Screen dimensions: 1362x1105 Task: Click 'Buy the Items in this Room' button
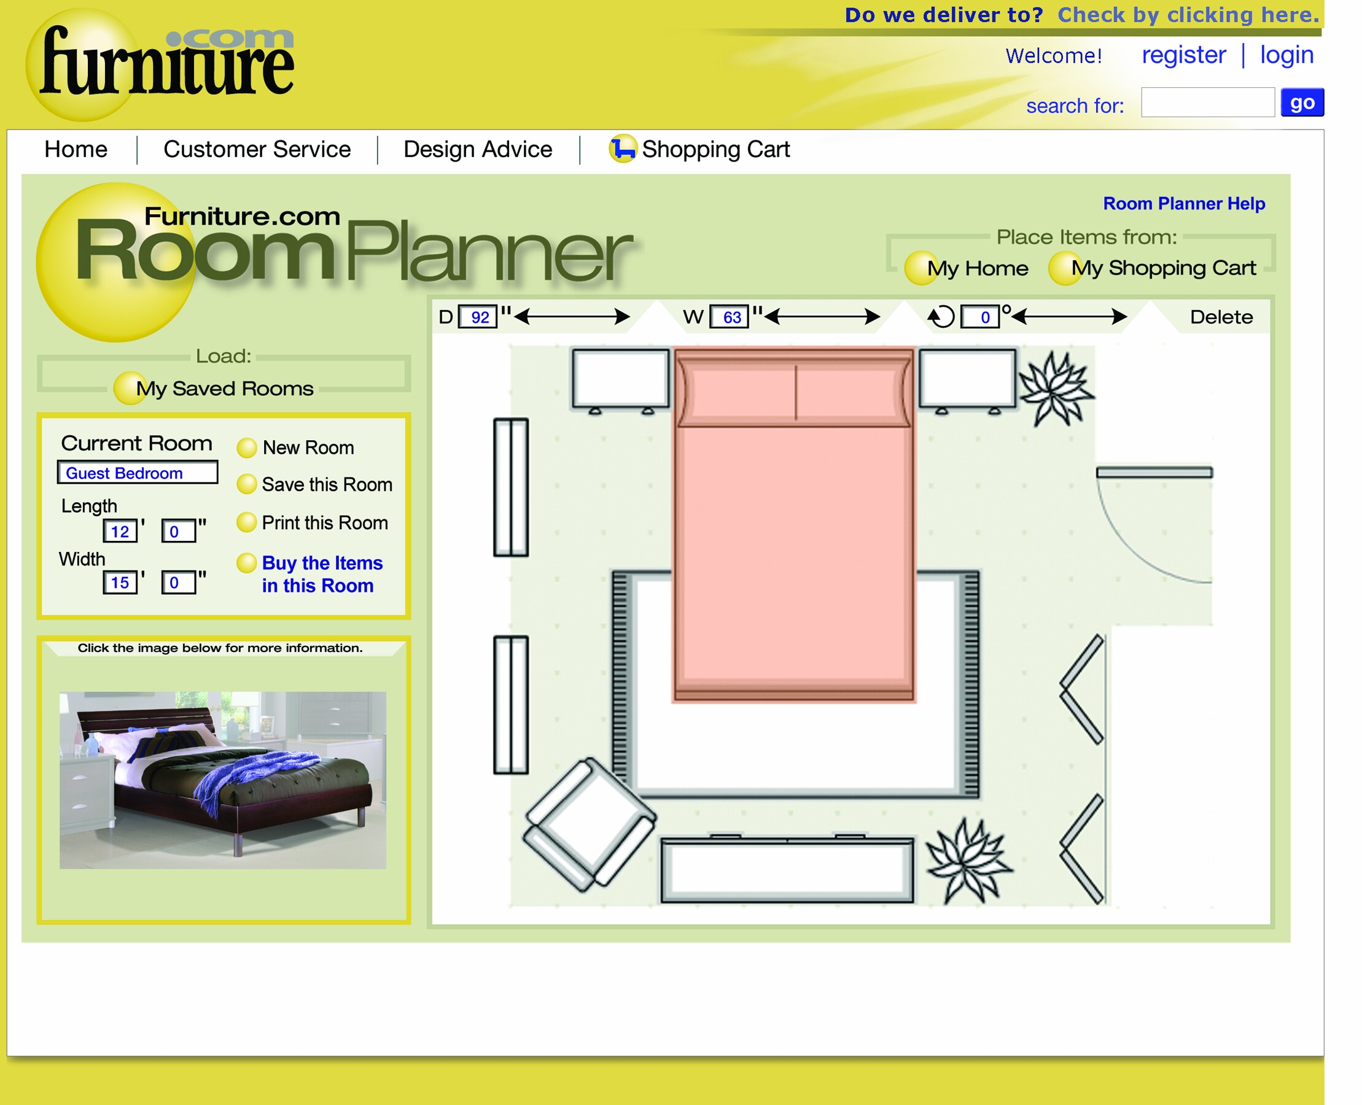pos(319,574)
